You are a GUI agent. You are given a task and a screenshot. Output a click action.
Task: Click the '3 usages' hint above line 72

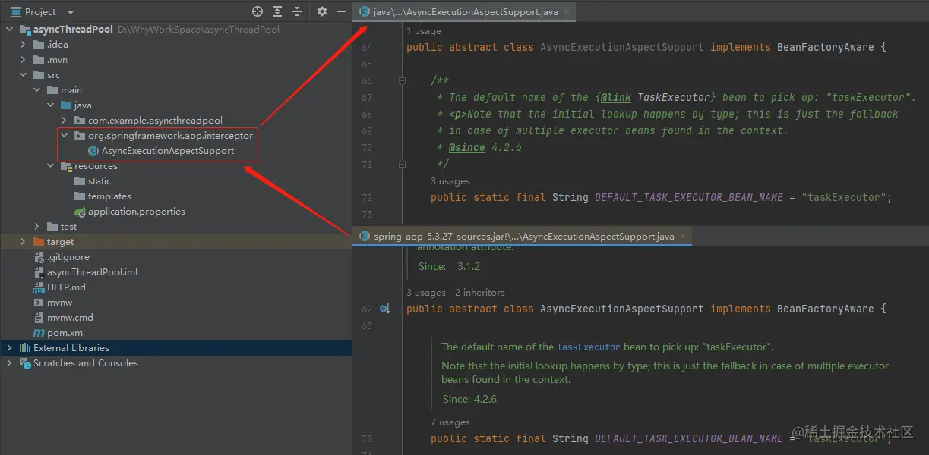450,181
